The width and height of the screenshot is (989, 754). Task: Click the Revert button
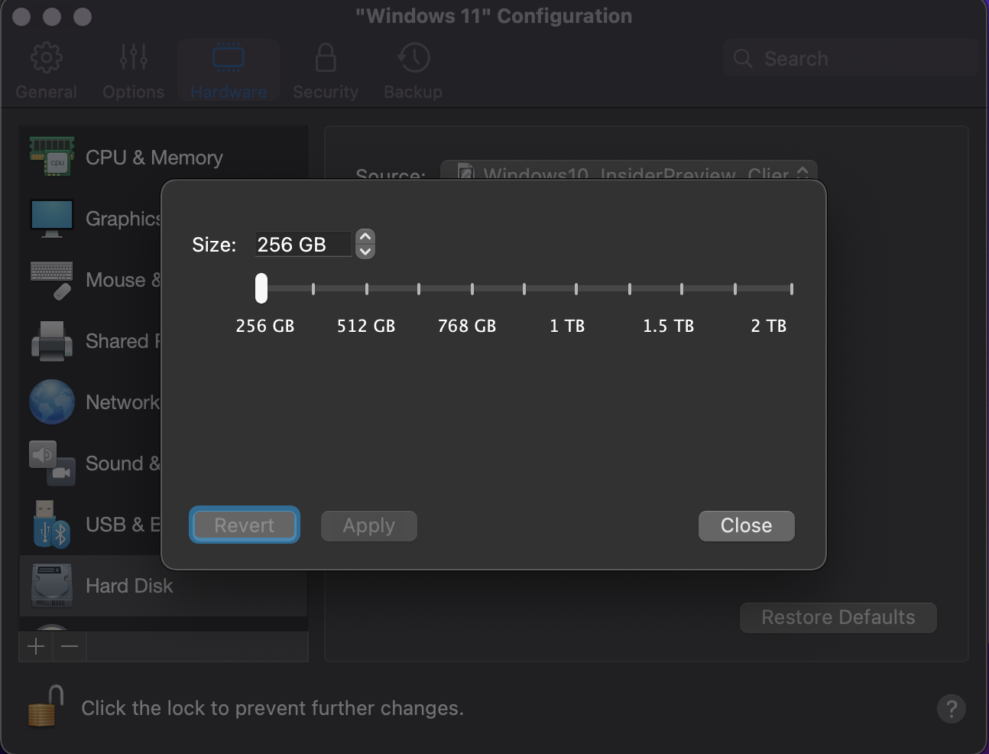click(245, 525)
